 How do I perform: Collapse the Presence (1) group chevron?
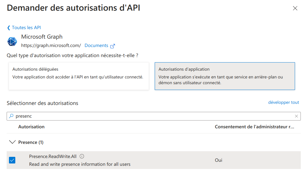coord(12,142)
